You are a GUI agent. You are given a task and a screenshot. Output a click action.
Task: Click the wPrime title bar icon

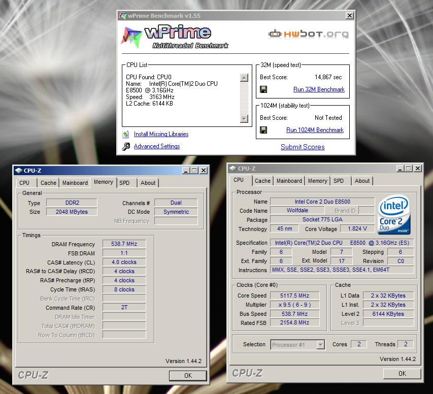pos(123,15)
